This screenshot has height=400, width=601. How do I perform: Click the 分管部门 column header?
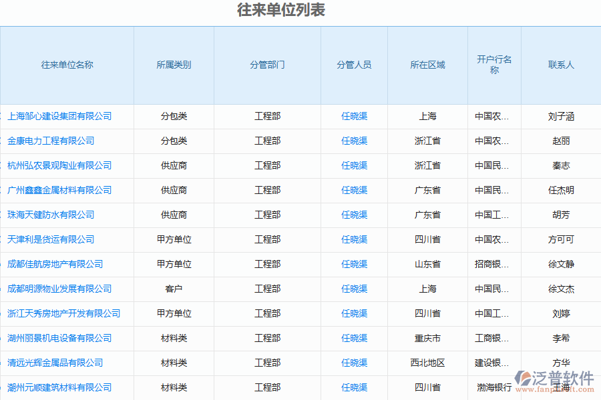[267, 65]
